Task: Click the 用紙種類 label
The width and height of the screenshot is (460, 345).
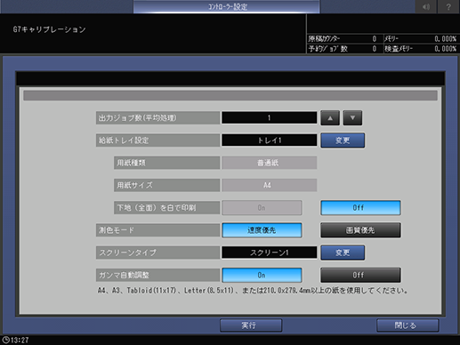Action: 167,163
